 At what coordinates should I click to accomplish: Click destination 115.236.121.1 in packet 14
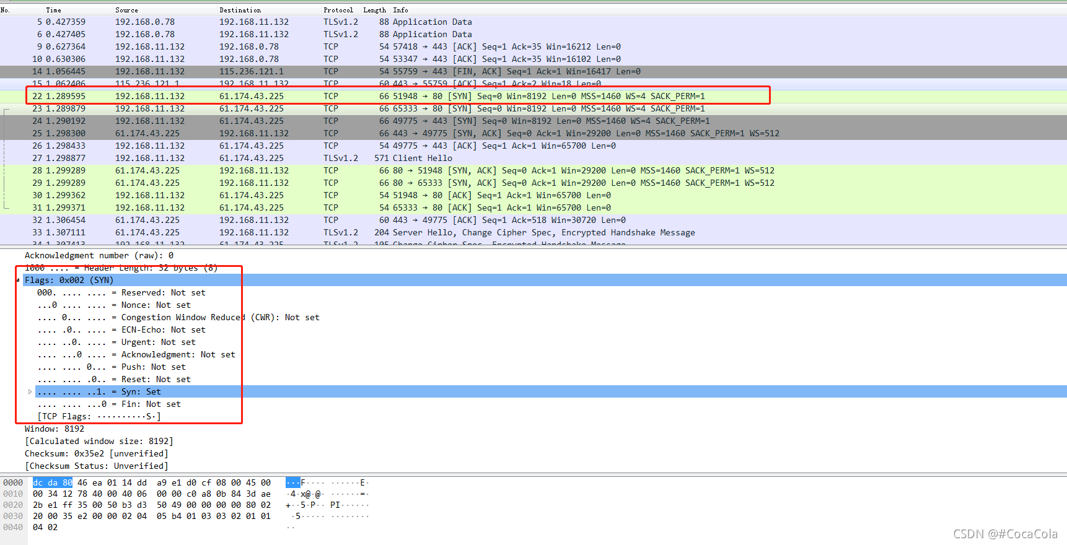pyautogui.click(x=251, y=71)
